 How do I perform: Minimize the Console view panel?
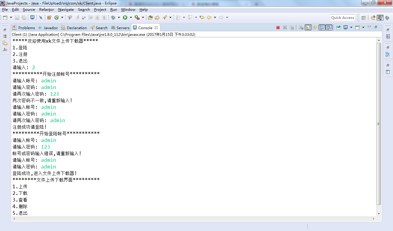tap(369, 27)
